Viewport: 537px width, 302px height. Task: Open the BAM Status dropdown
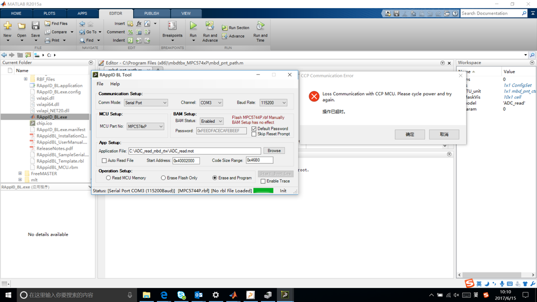(x=212, y=121)
